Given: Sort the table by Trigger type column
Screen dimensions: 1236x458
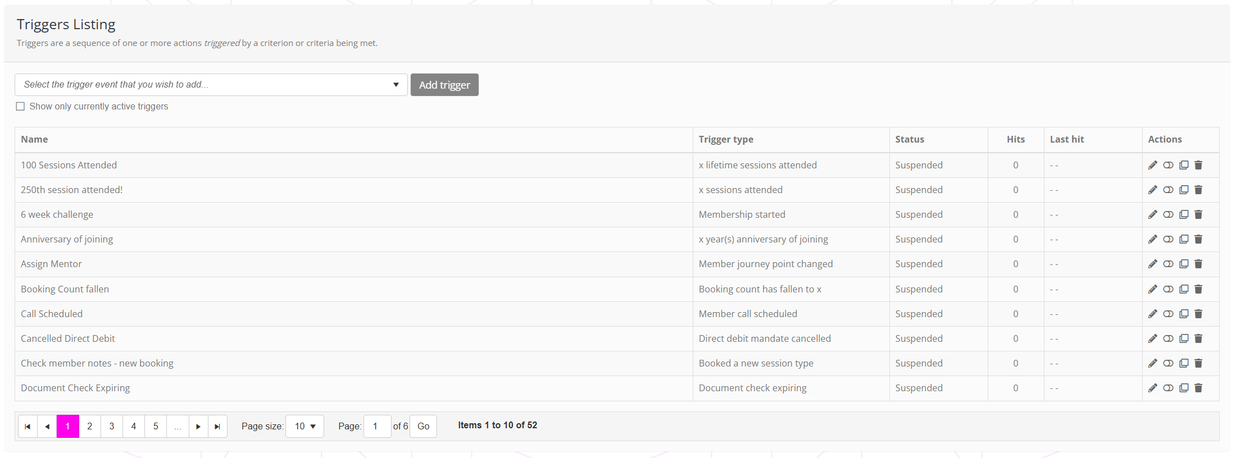Looking at the screenshot, I should [x=726, y=139].
